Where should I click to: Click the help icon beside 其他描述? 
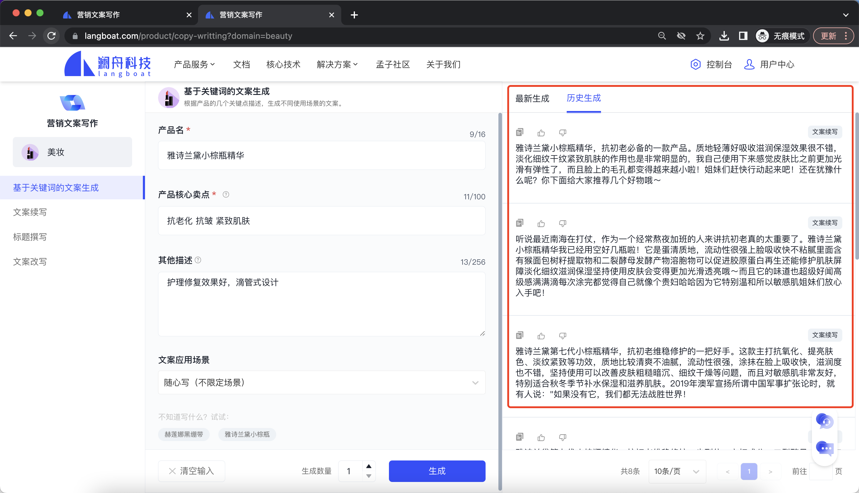(198, 260)
